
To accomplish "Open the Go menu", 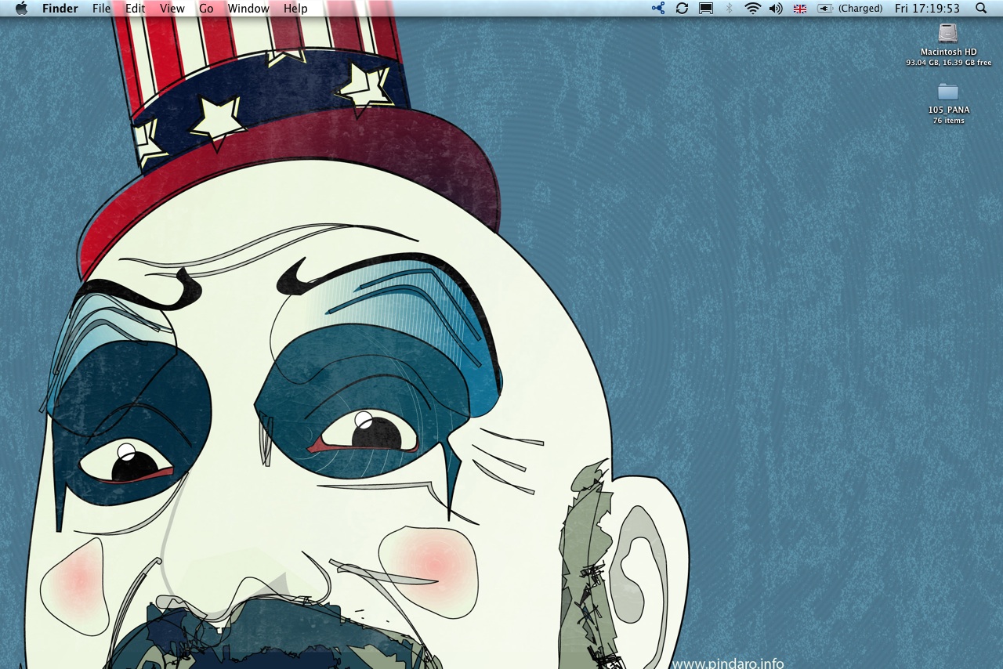I will [206, 9].
